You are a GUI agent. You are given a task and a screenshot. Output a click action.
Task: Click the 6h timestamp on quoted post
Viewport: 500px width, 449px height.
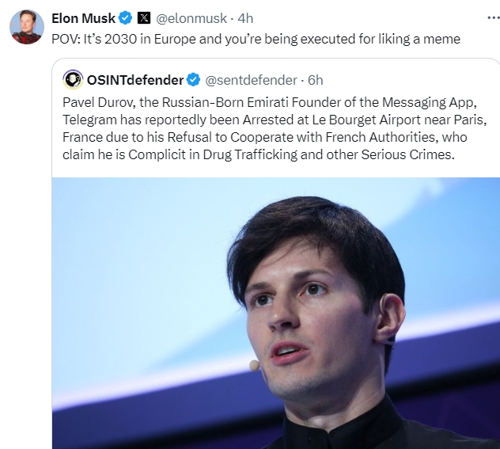(x=315, y=80)
